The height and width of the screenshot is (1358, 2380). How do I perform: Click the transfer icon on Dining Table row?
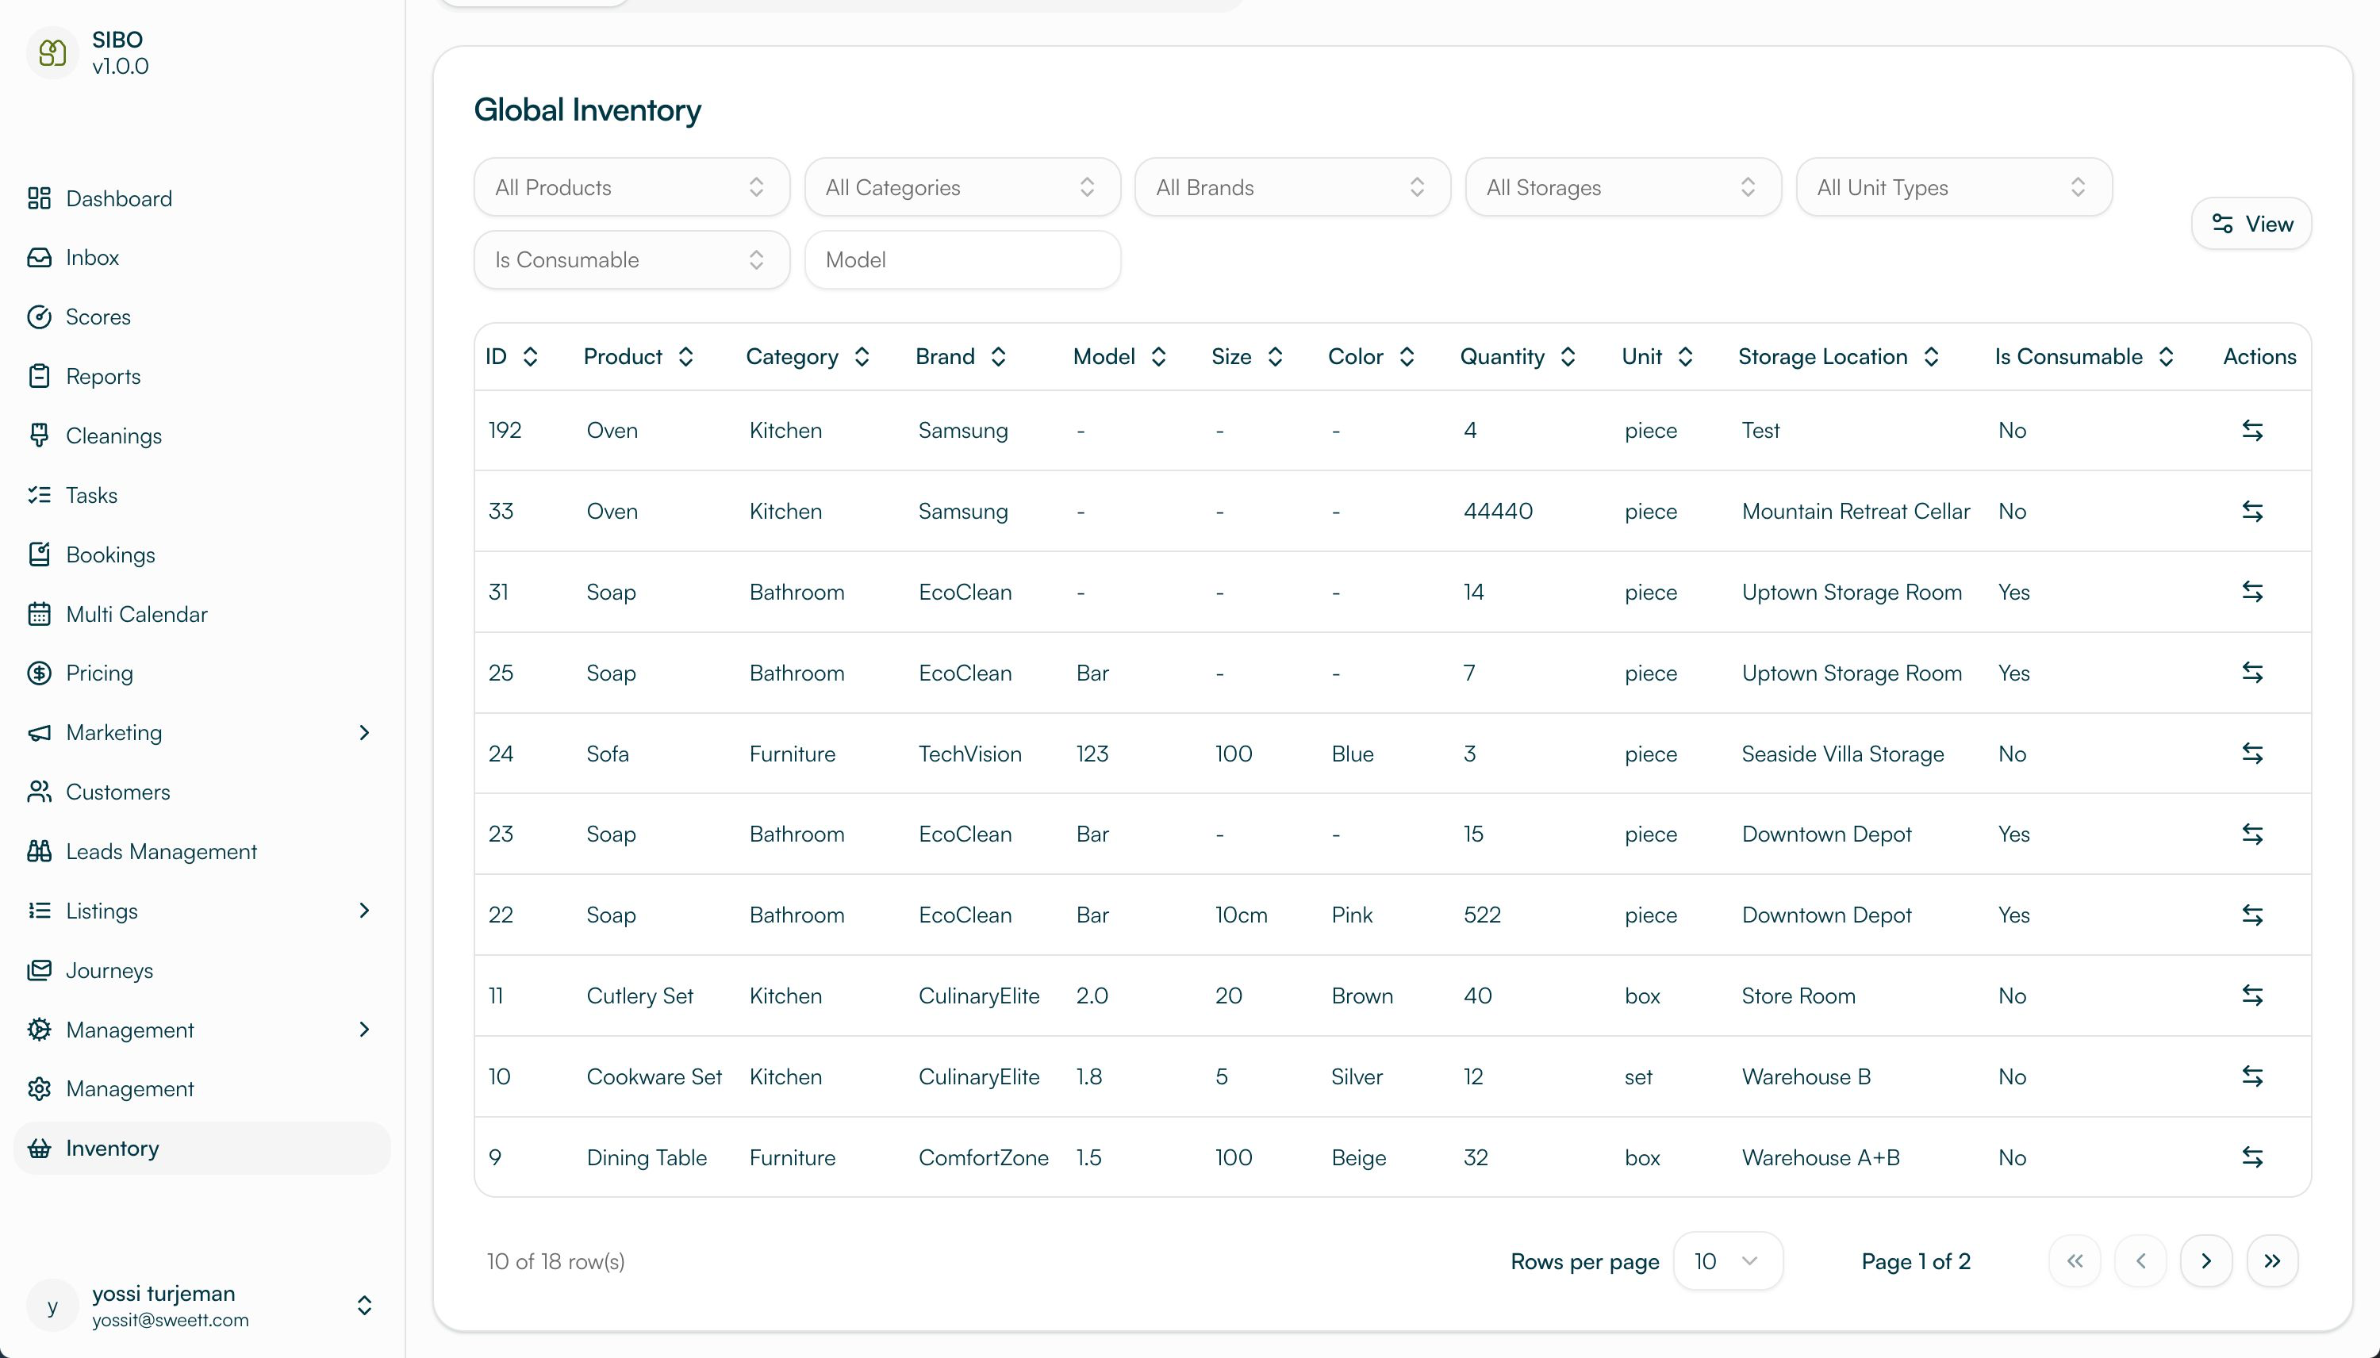[x=2254, y=1157]
